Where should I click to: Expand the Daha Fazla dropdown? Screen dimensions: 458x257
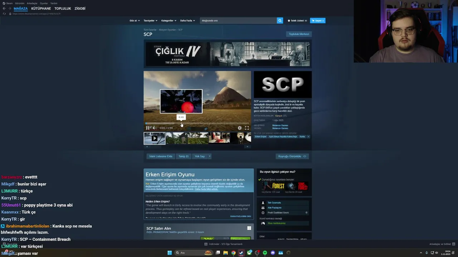[187, 21]
